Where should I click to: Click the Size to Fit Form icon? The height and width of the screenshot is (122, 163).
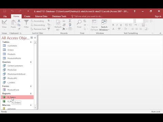(94, 22)
